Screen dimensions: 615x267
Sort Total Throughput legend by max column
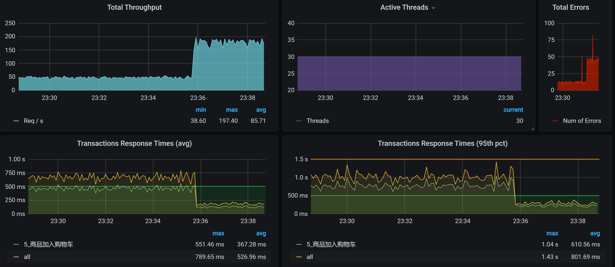232,110
